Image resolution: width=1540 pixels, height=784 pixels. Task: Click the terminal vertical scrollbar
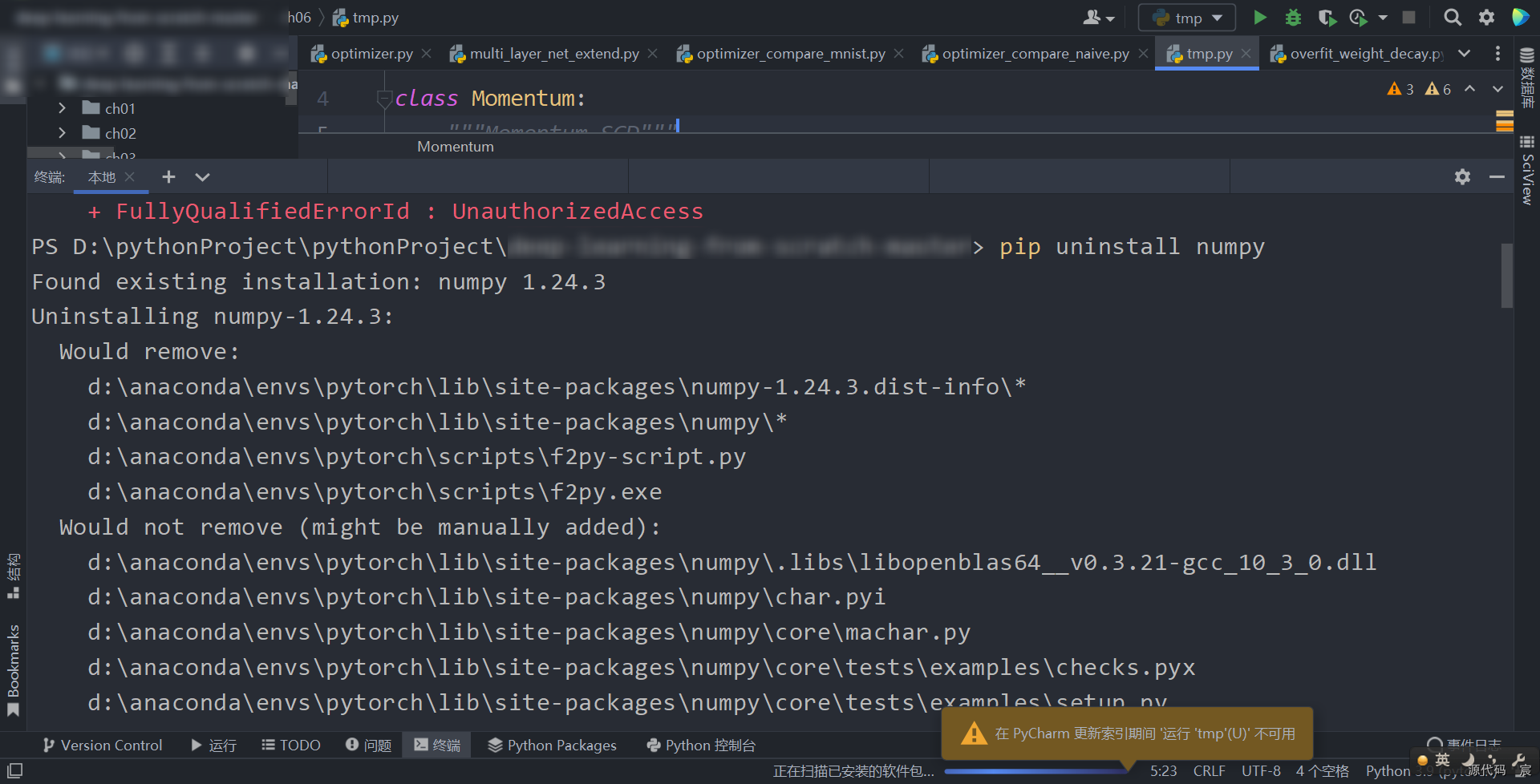click(x=1507, y=276)
